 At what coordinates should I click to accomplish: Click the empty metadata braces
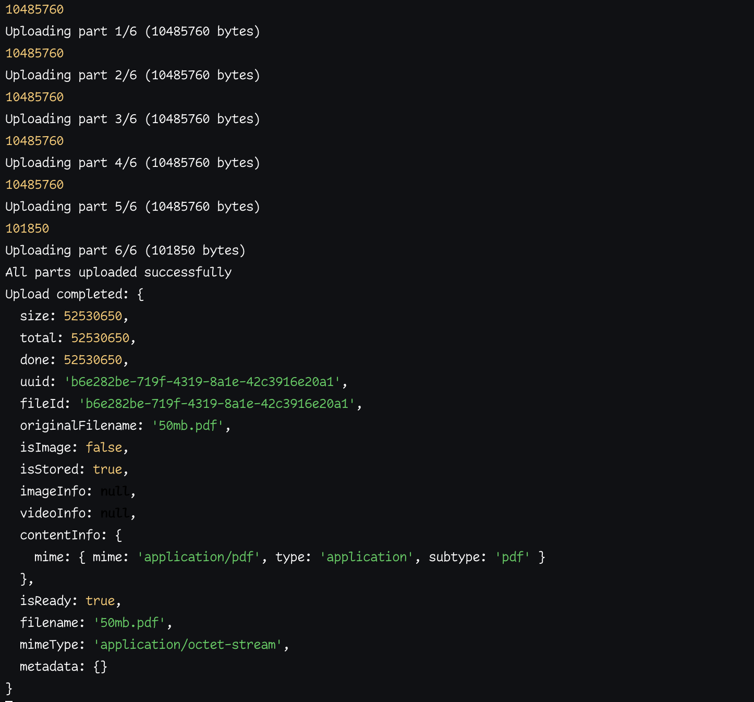click(100, 667)
